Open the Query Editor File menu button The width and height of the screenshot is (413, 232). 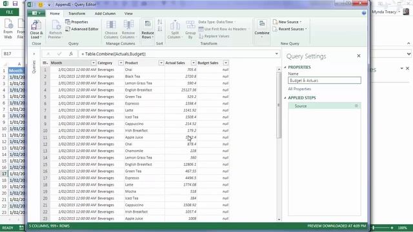[36, 13]
